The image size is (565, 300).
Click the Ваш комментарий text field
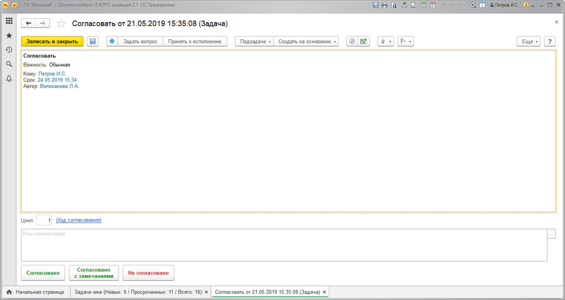pyautogui.click(x=284, y=245)
